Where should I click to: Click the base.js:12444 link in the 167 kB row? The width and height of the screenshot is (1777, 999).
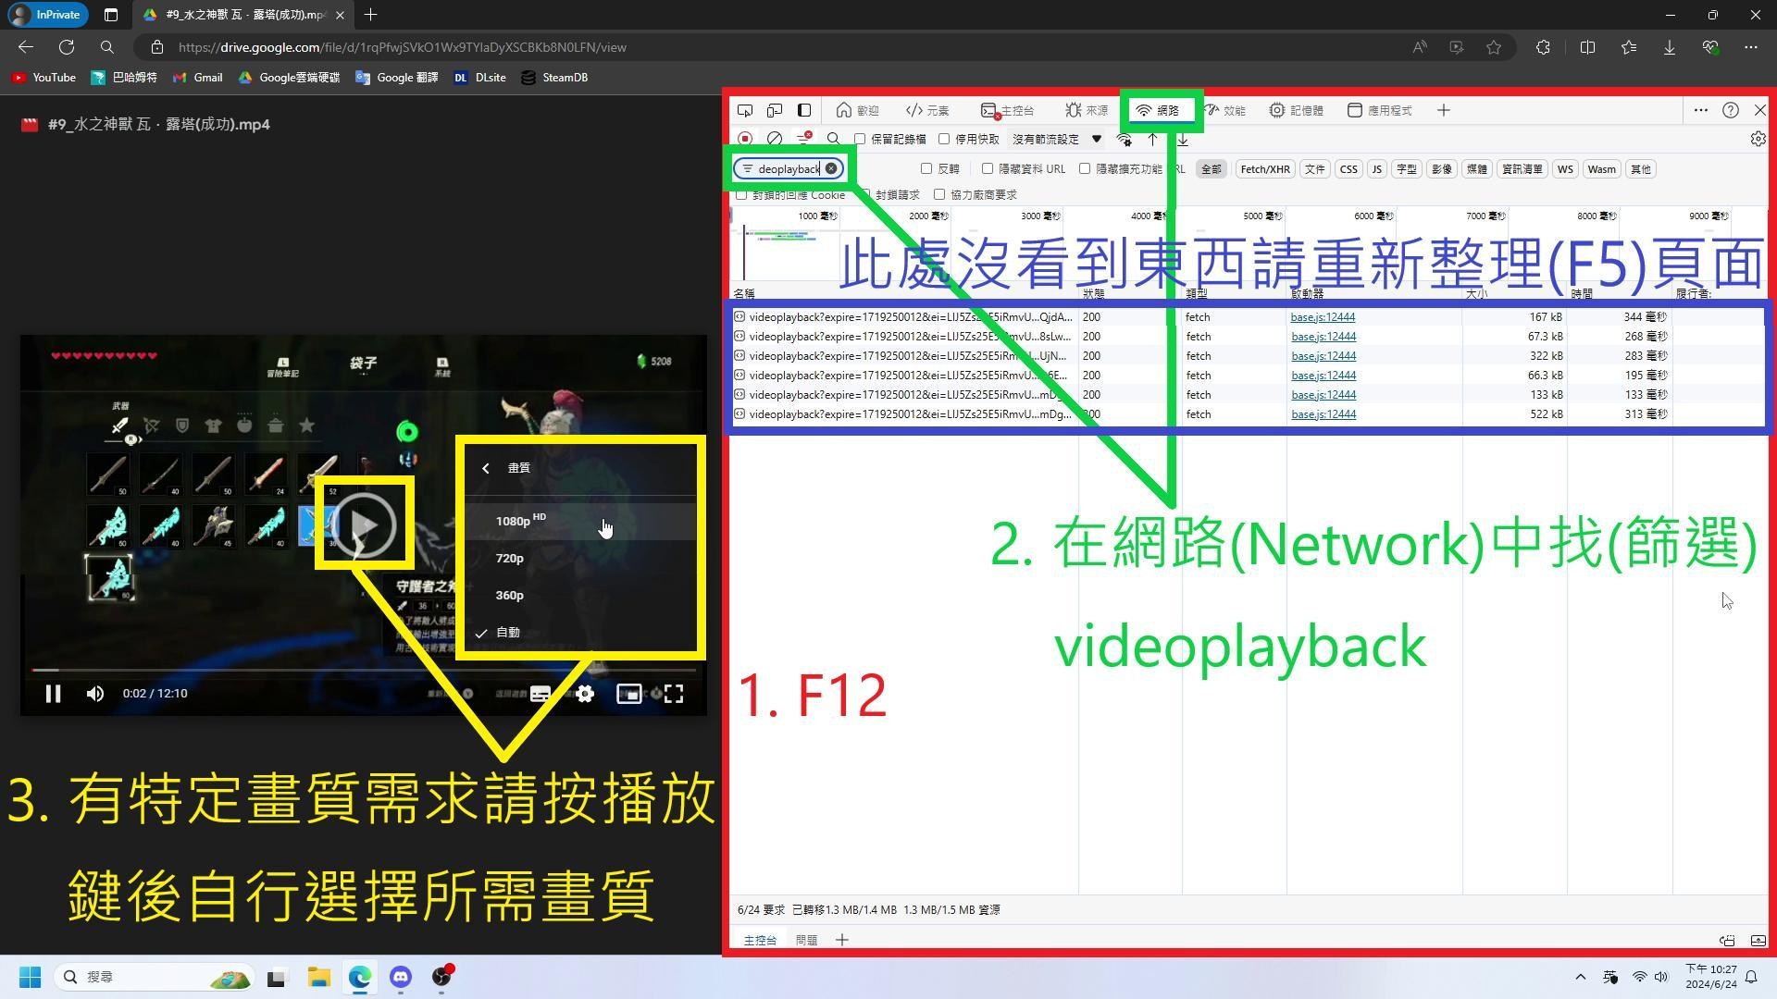click(1323, 317)
